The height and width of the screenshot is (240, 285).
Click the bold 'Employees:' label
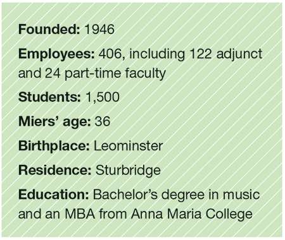[56, 54]
